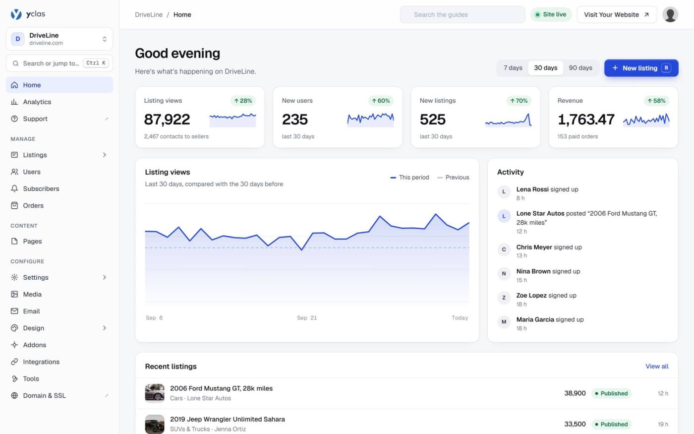The height and width of the screenshot is (434, 694).
Task: Focus the Search the guides field
Action: click(x=463, y=14)
